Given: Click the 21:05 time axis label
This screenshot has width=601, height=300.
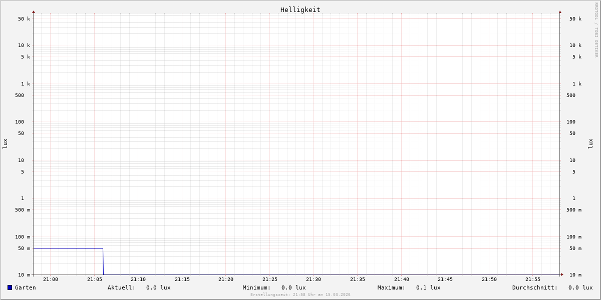Looking at the screenshot, I should 95,279.
